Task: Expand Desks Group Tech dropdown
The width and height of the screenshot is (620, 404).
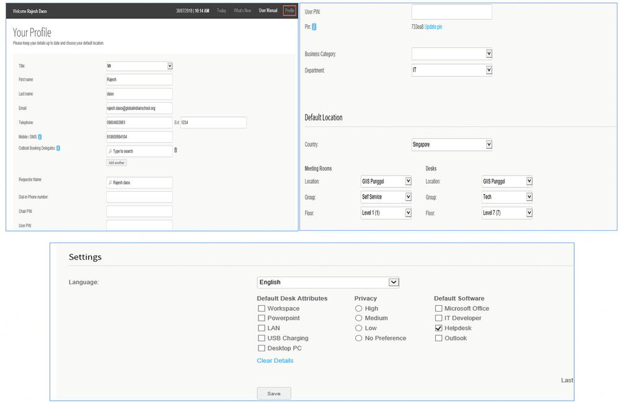Action: 507,197
